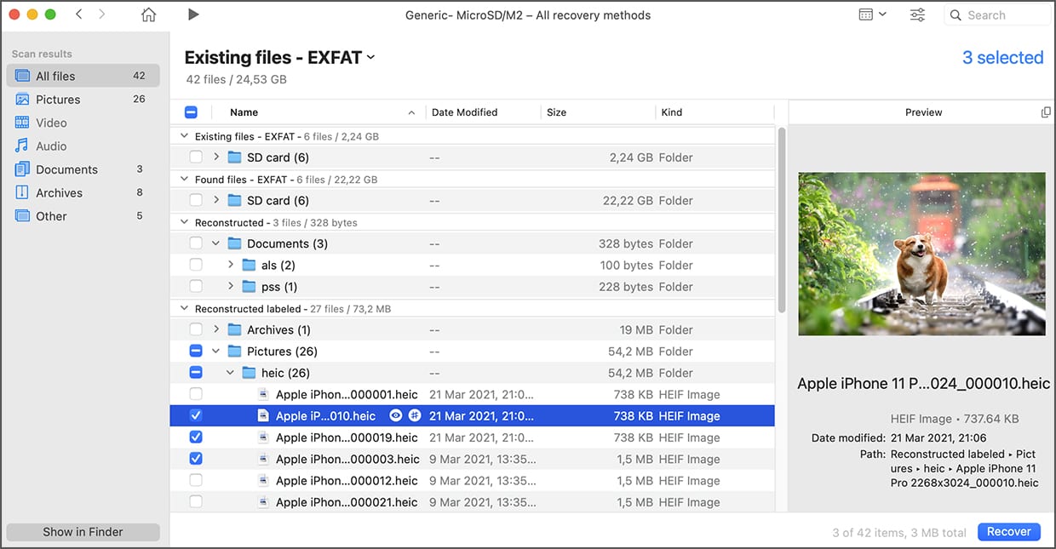Select Documents category in sidebar
Image resolution: width=1056 pixels, height=549 pixels.
[83, 169]
